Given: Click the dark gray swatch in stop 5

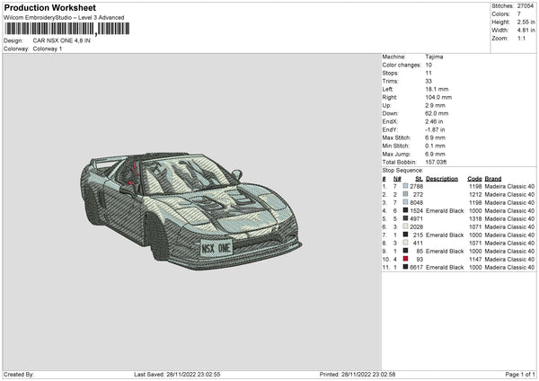Looking at the screenshot, I should [x=406, y=218].
